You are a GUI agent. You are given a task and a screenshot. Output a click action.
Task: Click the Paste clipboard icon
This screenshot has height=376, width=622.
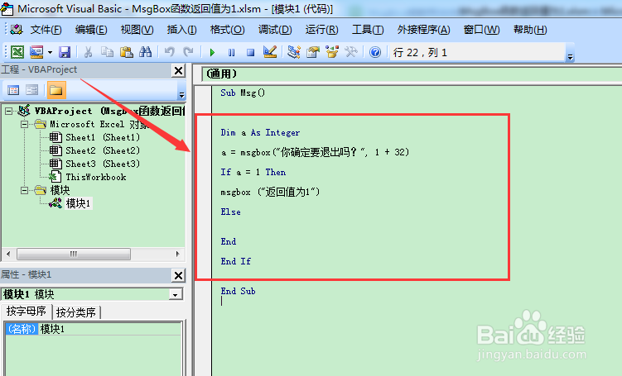(126, 52)
